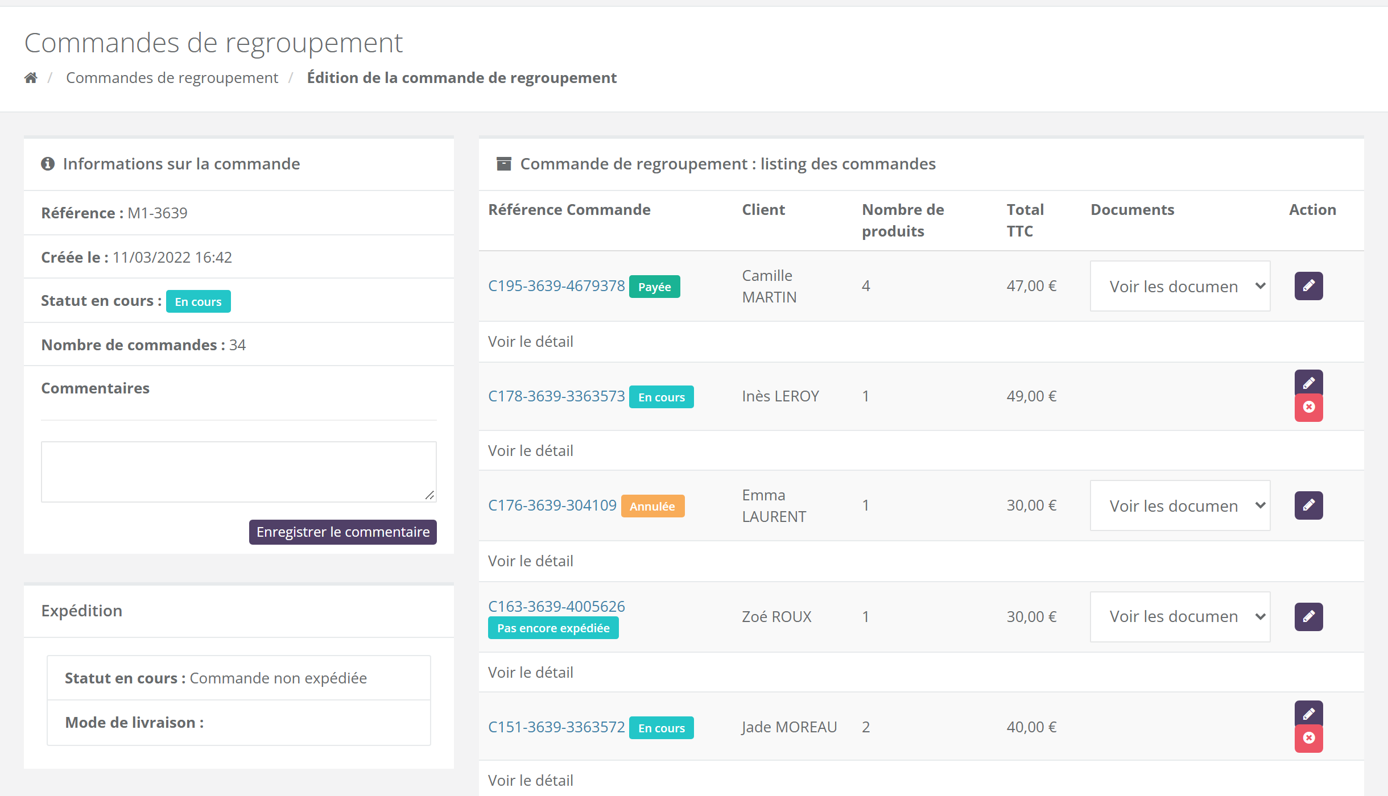Open documents dropdown for Camille MARTIN order
The height and width of the screenshot is (796, 1388).
(1180, 286)
